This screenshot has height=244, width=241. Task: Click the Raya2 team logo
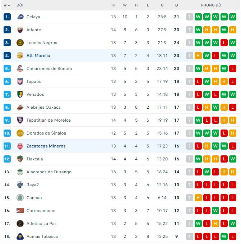[x=20, y=185]
